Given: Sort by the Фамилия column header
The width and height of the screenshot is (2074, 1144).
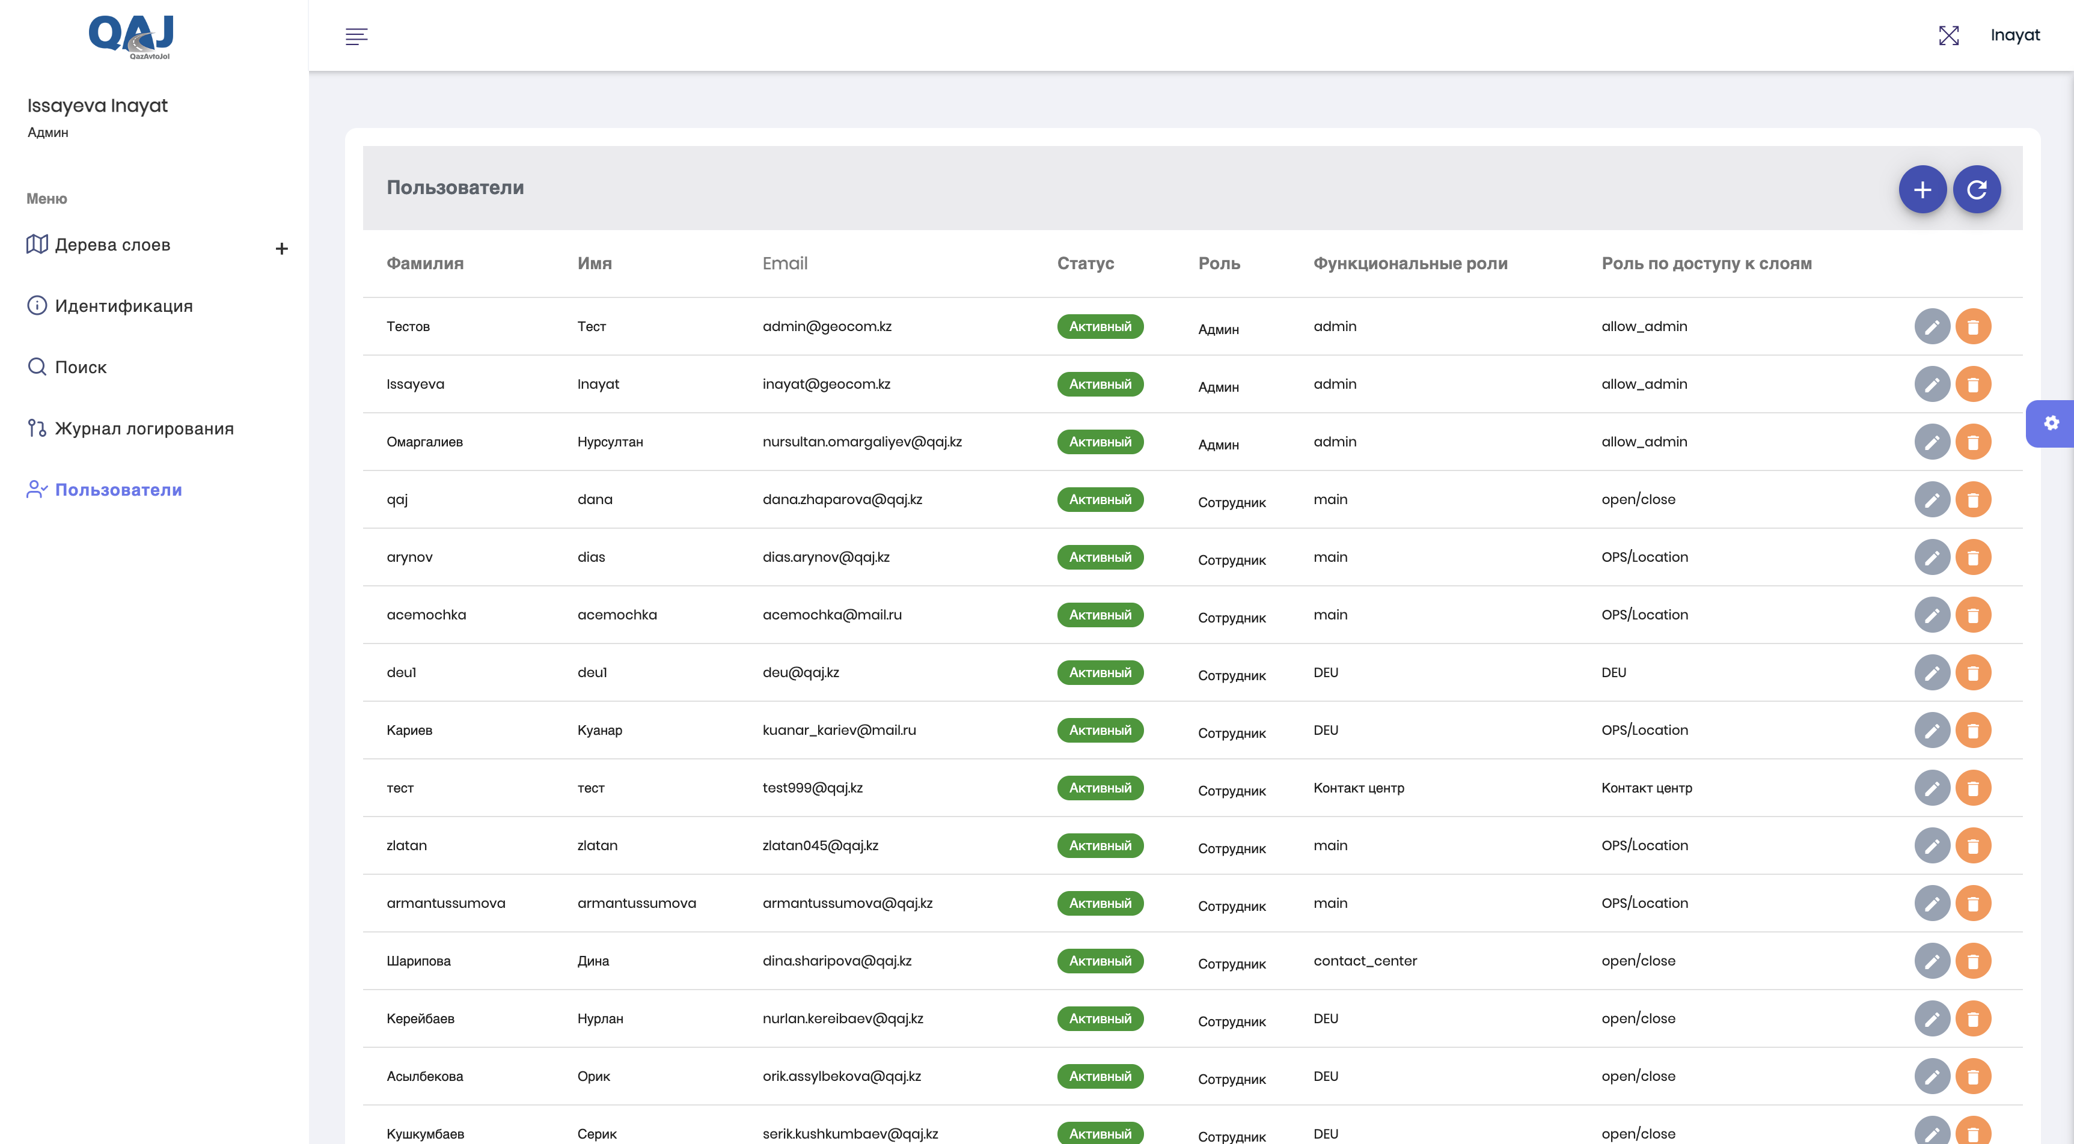Looking at the screenshot, I should point(424,263).
